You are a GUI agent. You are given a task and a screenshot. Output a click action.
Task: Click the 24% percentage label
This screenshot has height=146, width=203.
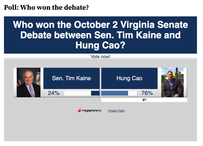(54, 93)
